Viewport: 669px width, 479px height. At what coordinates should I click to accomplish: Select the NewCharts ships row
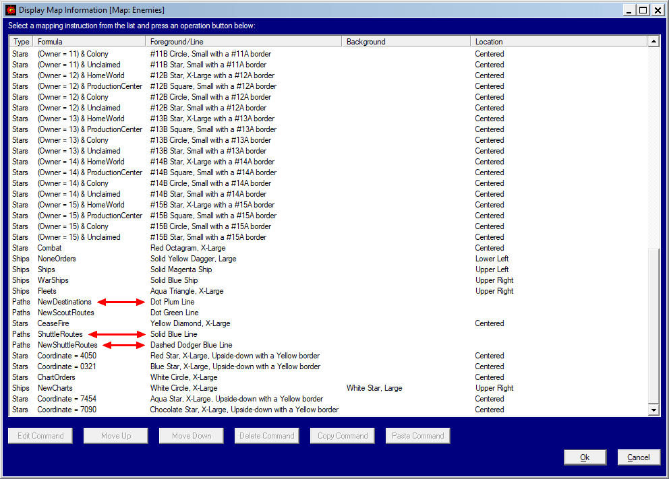(55, 388)
